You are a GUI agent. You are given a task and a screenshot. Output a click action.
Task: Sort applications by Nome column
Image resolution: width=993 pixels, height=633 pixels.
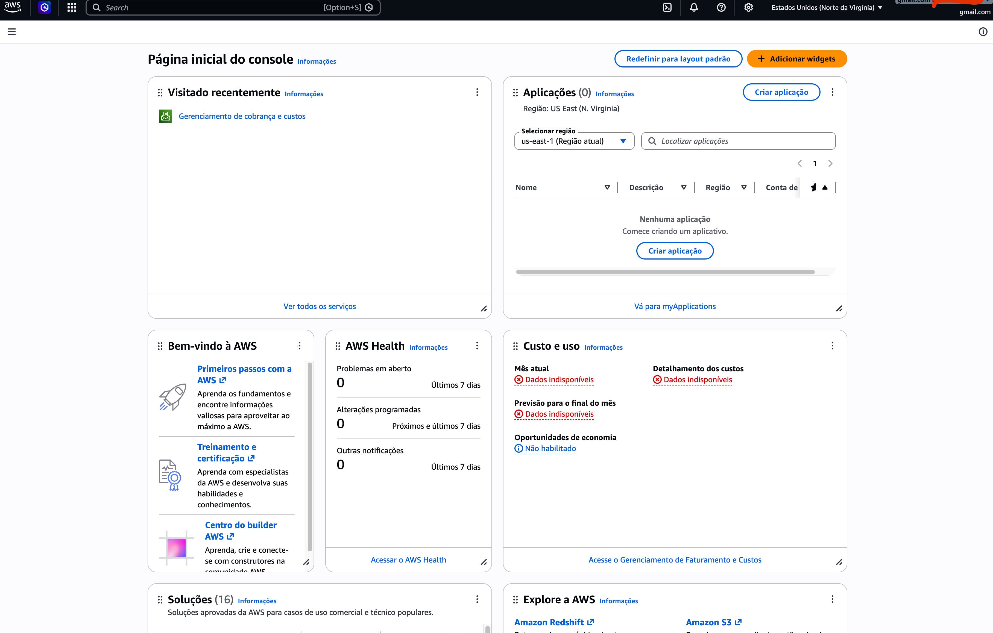(x=607, y=187)
